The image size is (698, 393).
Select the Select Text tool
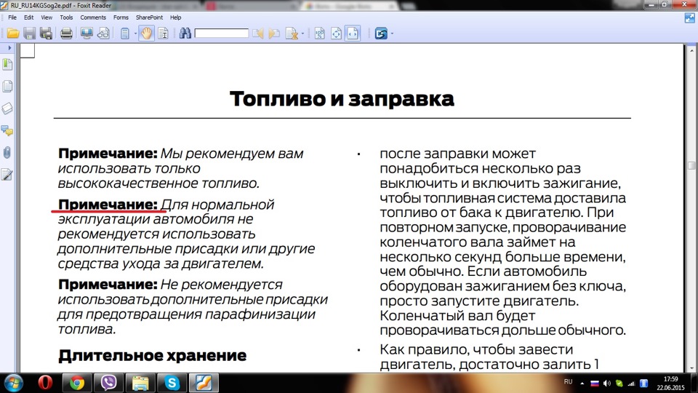163,33
